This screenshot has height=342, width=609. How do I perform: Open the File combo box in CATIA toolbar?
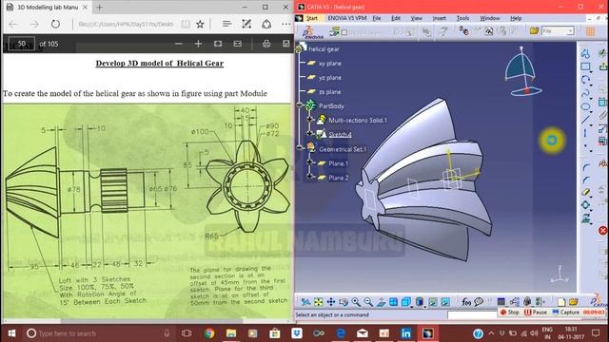tap(558, 31)
